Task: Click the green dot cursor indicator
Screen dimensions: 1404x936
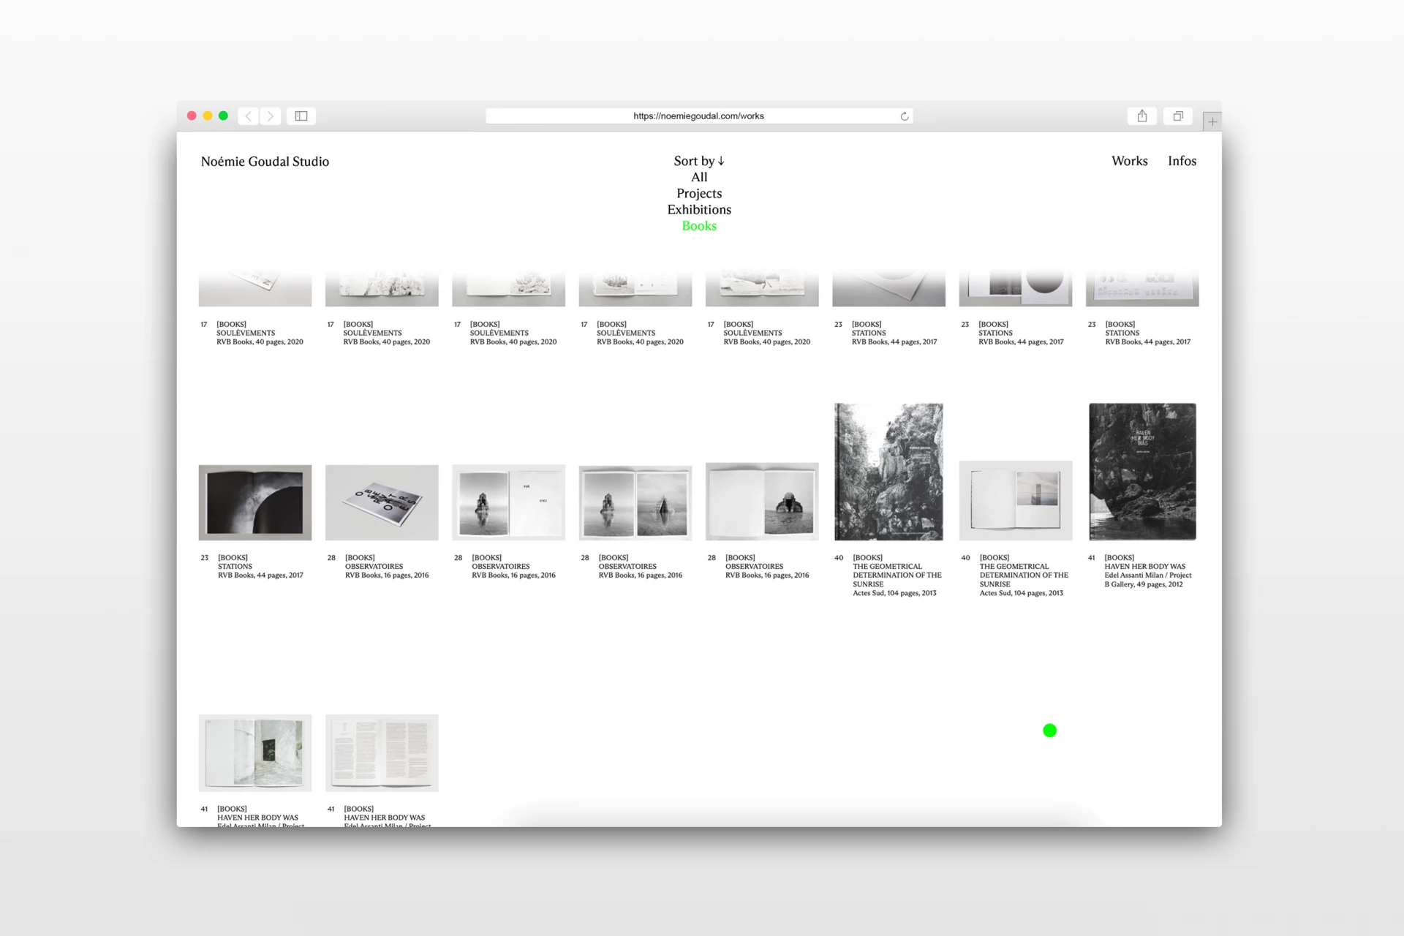Action: (x=1049, y=731)
